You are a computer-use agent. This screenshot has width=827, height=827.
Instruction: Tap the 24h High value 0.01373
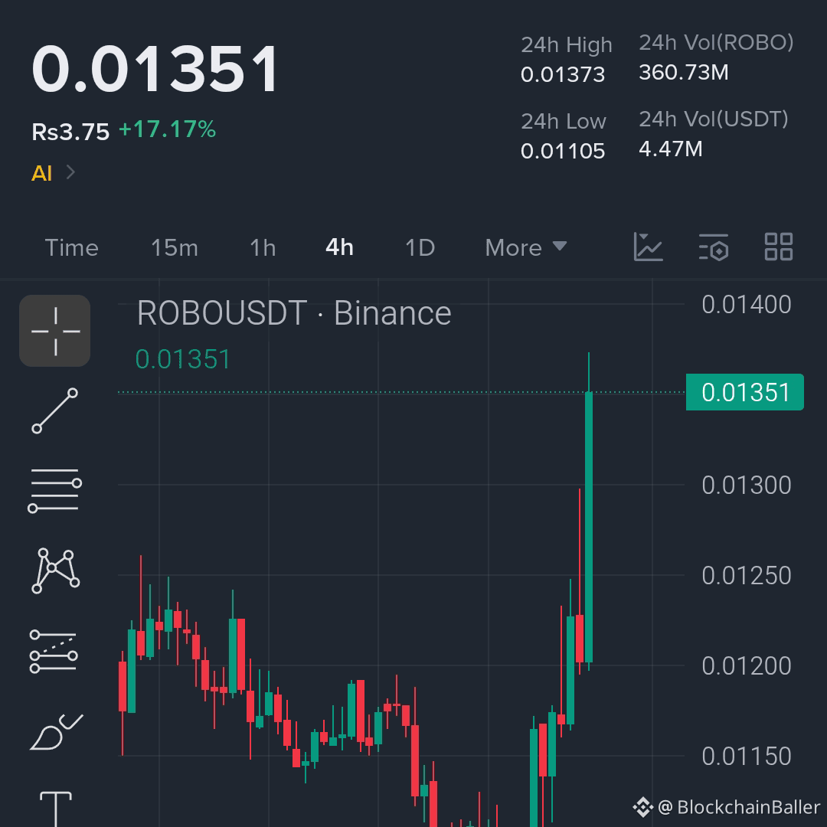click(x=563, y=74)
